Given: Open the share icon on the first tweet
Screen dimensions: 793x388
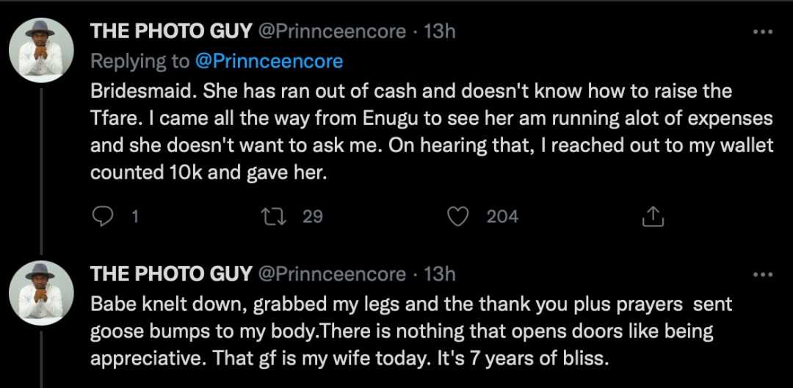Looking at the screenshot, I should coord(653,216).
